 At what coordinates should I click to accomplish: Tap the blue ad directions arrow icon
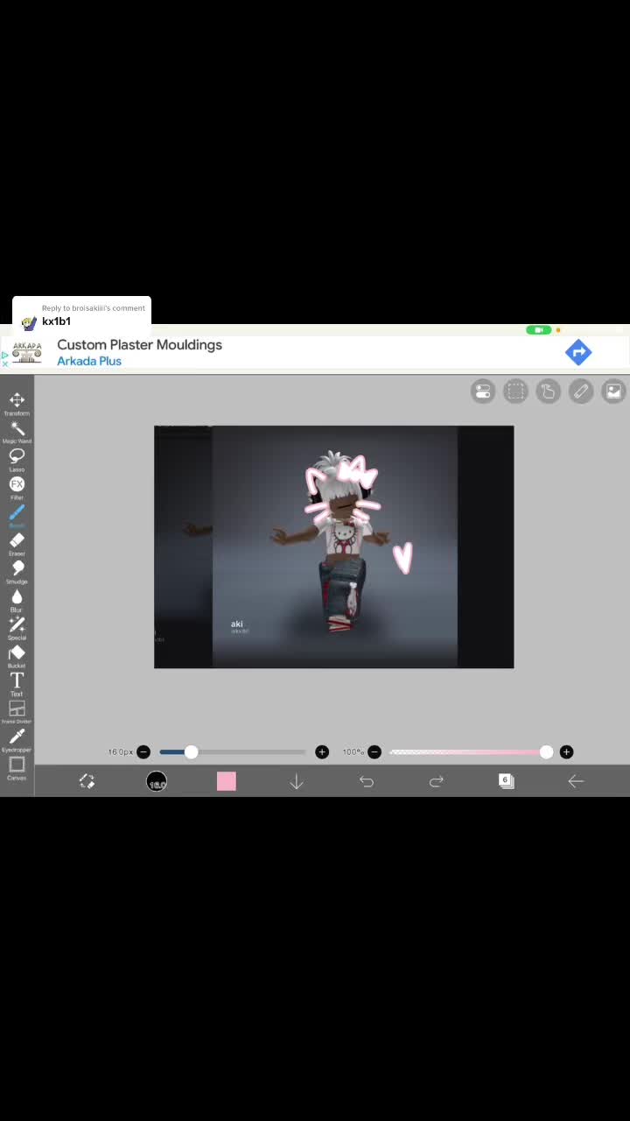tap(578, 352)
